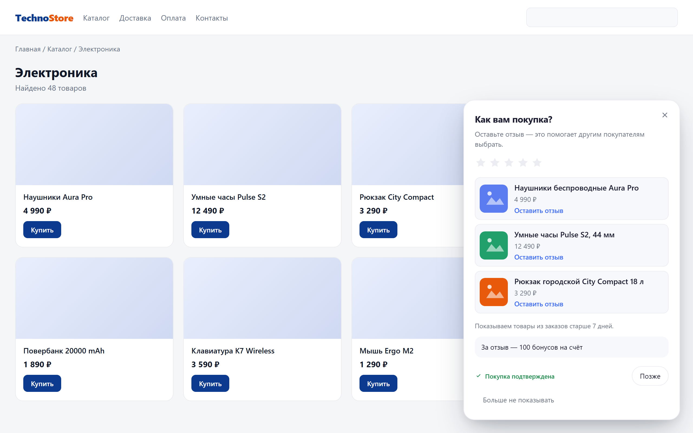Click the search field in the header
Image resolution: width=693 pixels, height=433 pixels.
[x=602, y=18]
